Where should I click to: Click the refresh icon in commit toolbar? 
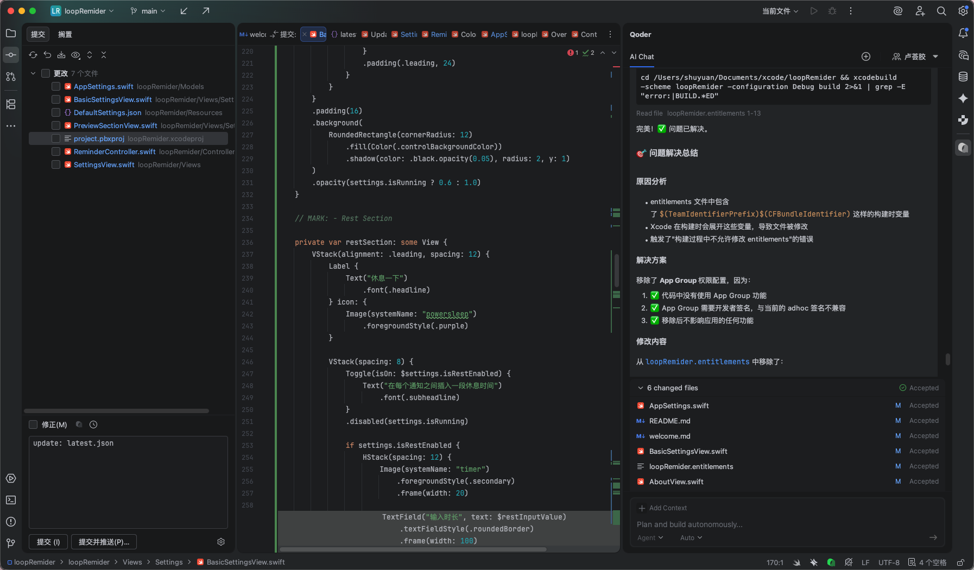pos(33,55)
